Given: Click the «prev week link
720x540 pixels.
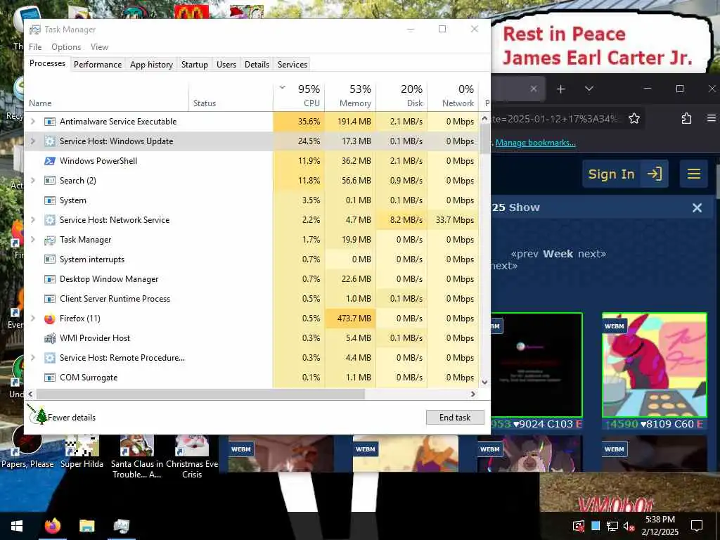Looking at the screenshot, I should (x=524, y=254).
